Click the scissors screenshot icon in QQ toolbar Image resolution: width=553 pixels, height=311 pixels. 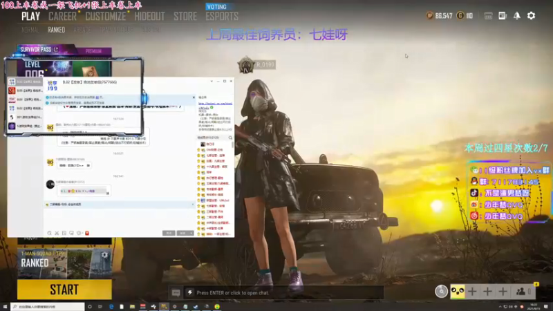[x=57, y=233]
